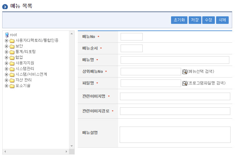Viewport: 235px width, 157px height.
Task: Select 요소기술 in the menu tree
Action: tap(23, 86)
